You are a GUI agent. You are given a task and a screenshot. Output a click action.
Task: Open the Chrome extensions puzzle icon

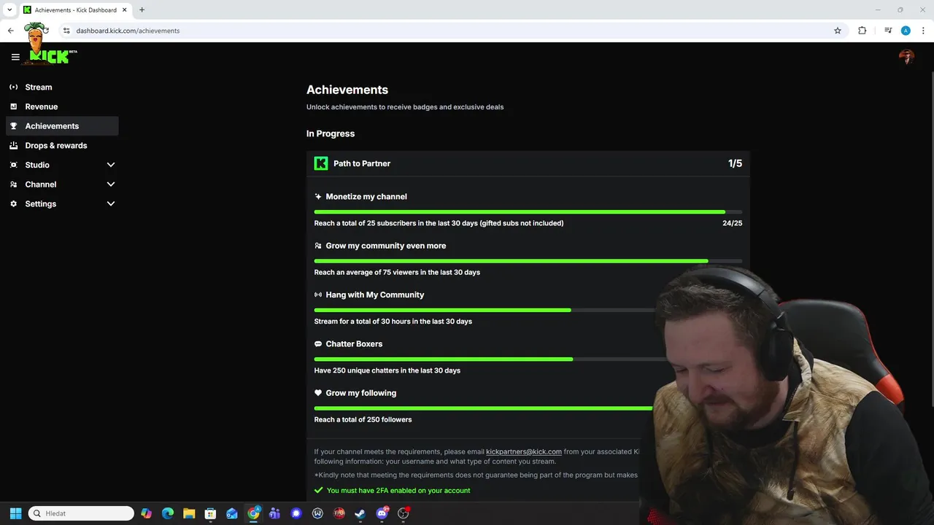click(x=862, y=31)
